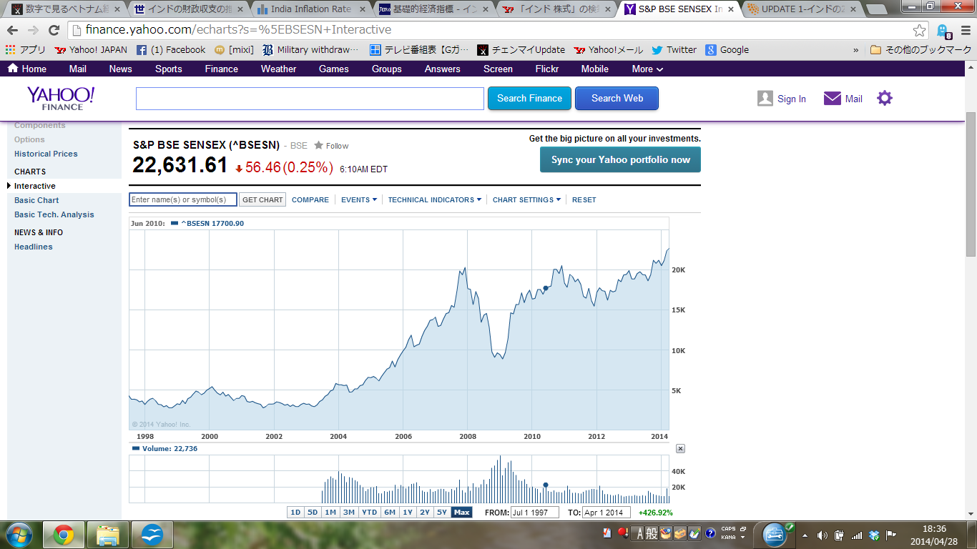Screen dimensions: 977x549
Task: Click the COMPARE link
Action: tap(310, 200)
